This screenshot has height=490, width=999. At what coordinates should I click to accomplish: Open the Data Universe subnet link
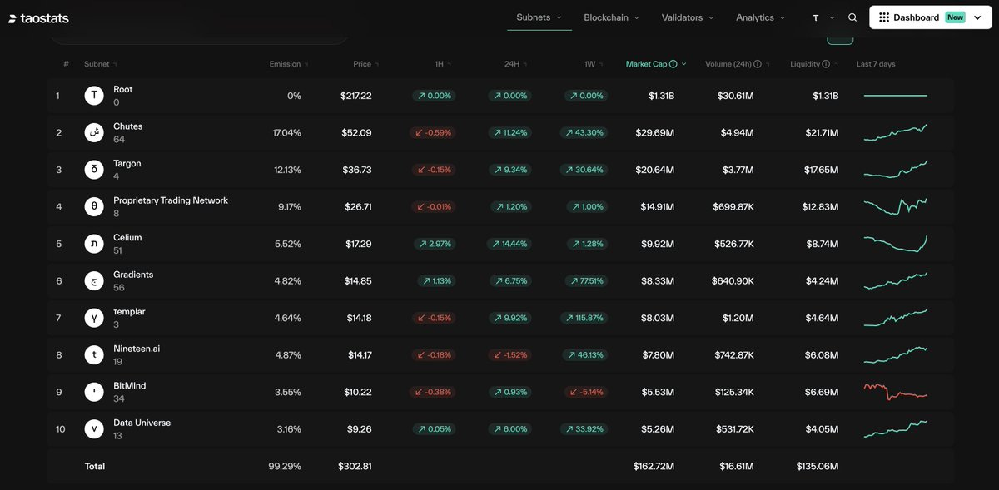coord(142,423)
